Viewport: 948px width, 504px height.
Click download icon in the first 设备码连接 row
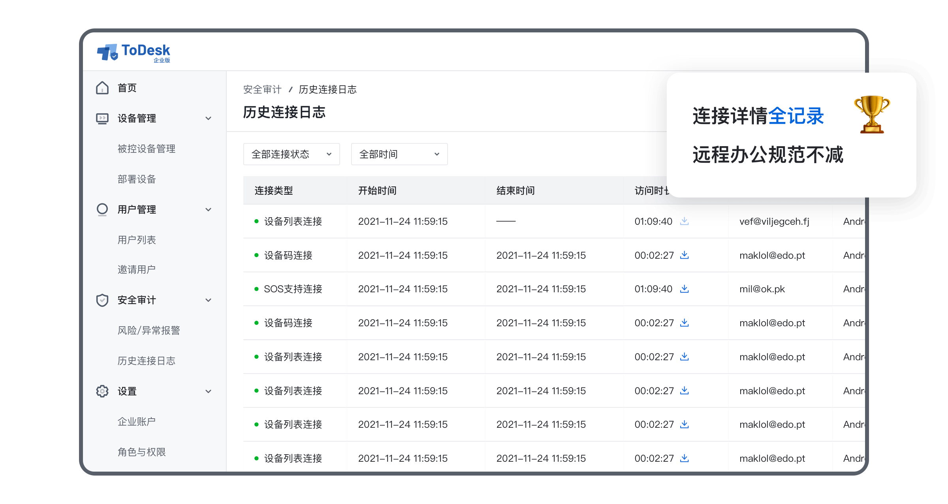(x=685, y=255)
